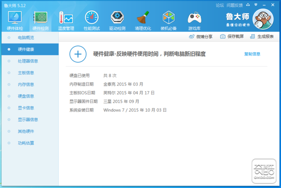Click 保存截屏 text button
The image size is (281, 188).
(x=236, y=36)
